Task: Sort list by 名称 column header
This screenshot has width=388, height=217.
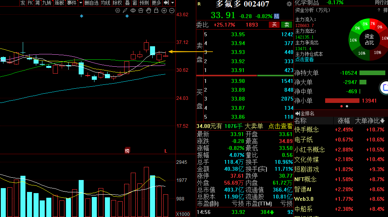Action: 300,121
